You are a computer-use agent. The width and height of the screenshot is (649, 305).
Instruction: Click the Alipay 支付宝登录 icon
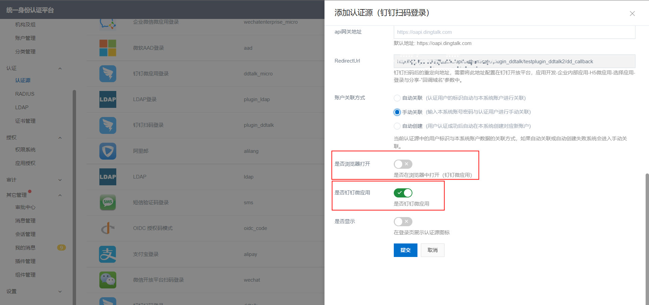(x=108, y=254)
